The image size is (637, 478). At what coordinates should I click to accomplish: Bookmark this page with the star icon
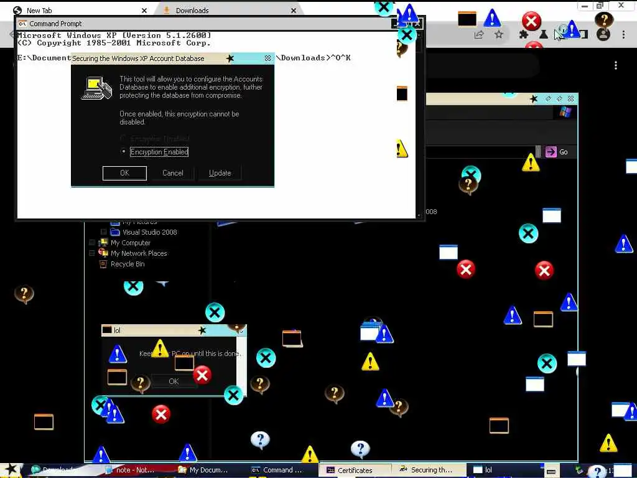click(499, 35)
